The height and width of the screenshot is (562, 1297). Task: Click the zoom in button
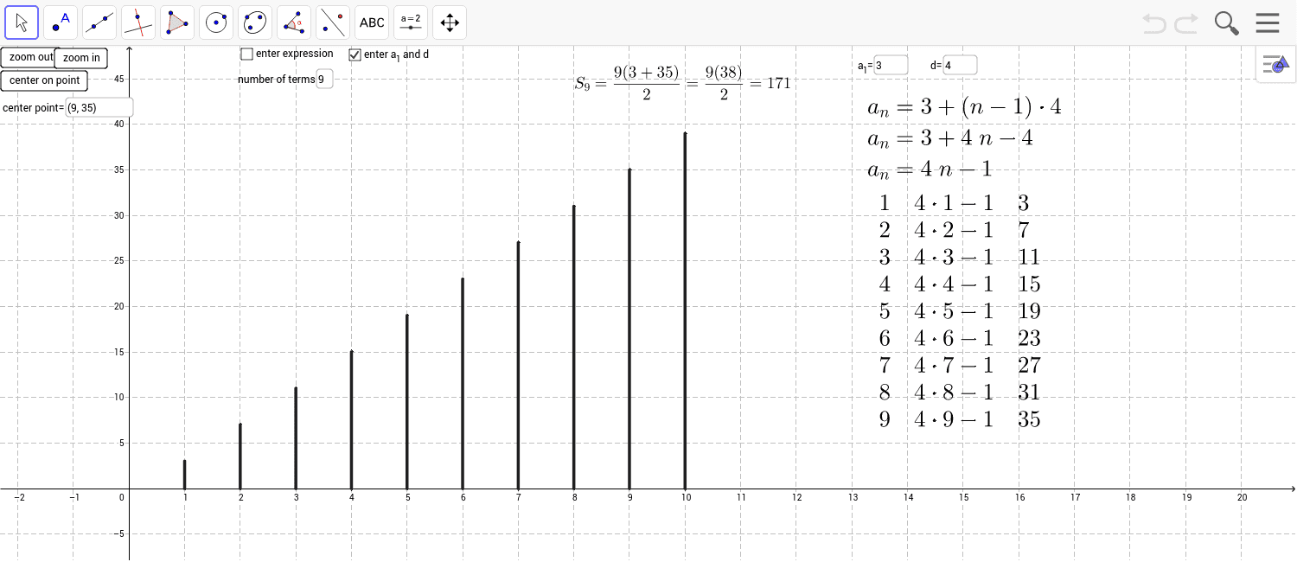(81, 58)
